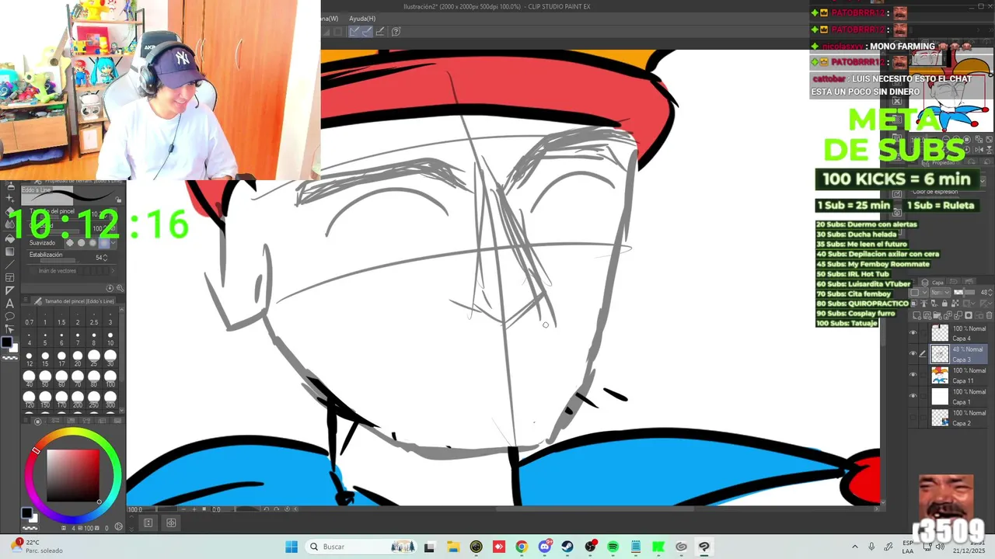Open the layer palette color dropdown
This screenshot has height=559, width=995.
919,292
